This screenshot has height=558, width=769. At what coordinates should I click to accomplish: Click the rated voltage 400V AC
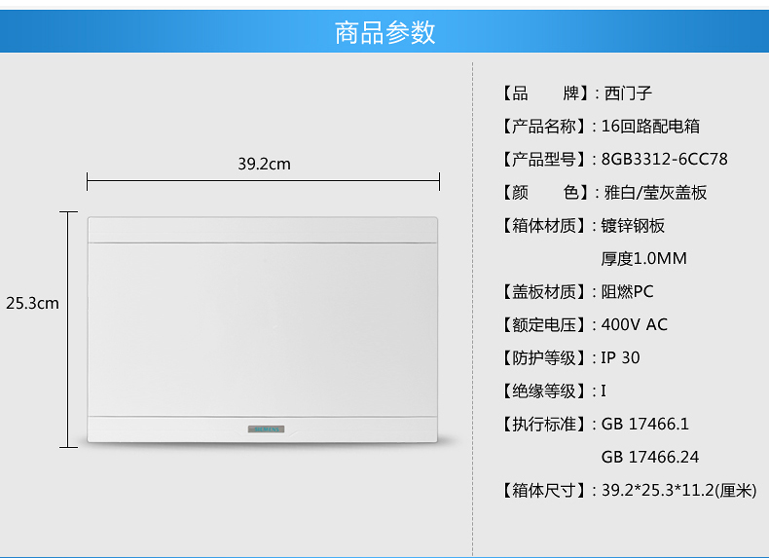pyautogui.click(x=635, y=325)
